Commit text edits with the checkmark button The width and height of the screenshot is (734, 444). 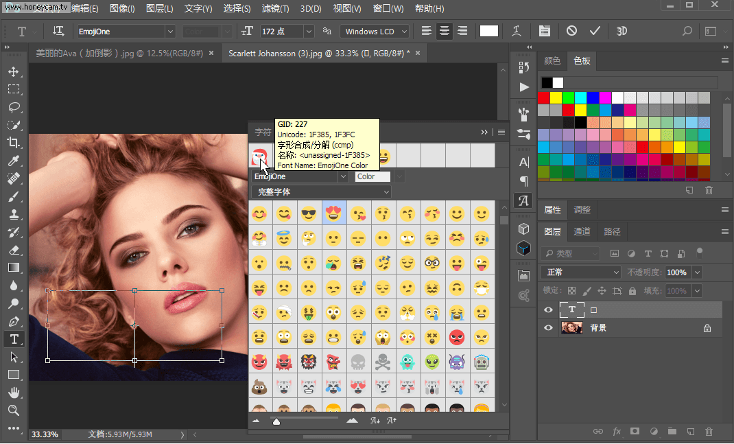[x=595, y=31]
